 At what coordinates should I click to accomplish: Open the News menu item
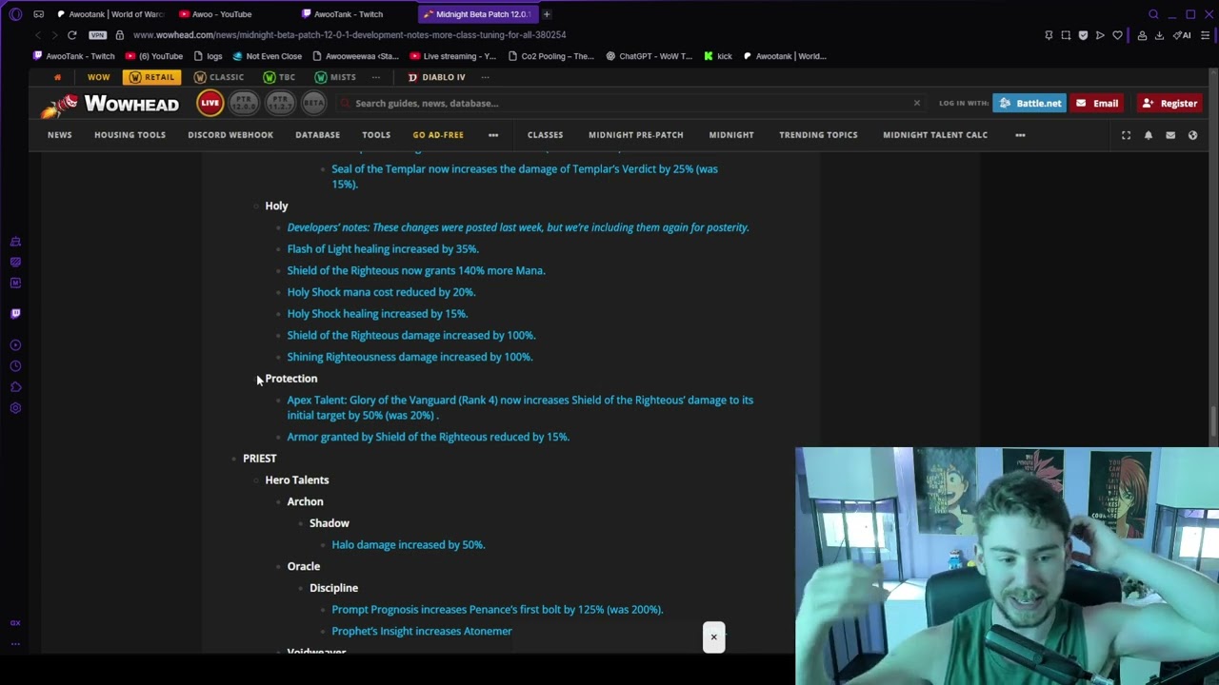pos(59,135)
